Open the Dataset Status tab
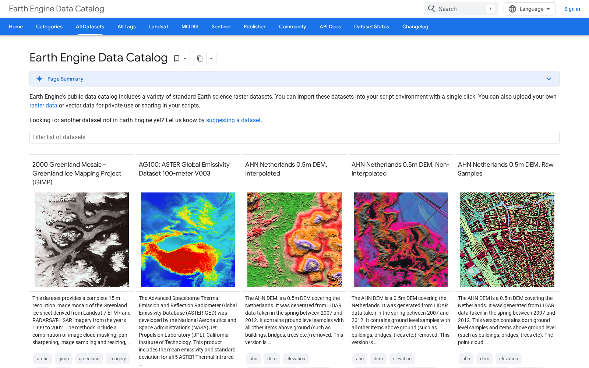 click(x=371, y=26)
